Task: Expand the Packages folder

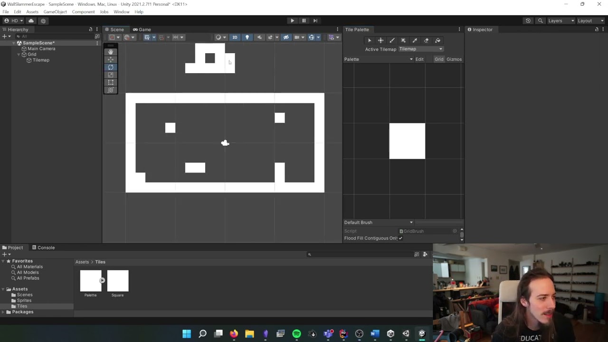Action: coord(3,312)
